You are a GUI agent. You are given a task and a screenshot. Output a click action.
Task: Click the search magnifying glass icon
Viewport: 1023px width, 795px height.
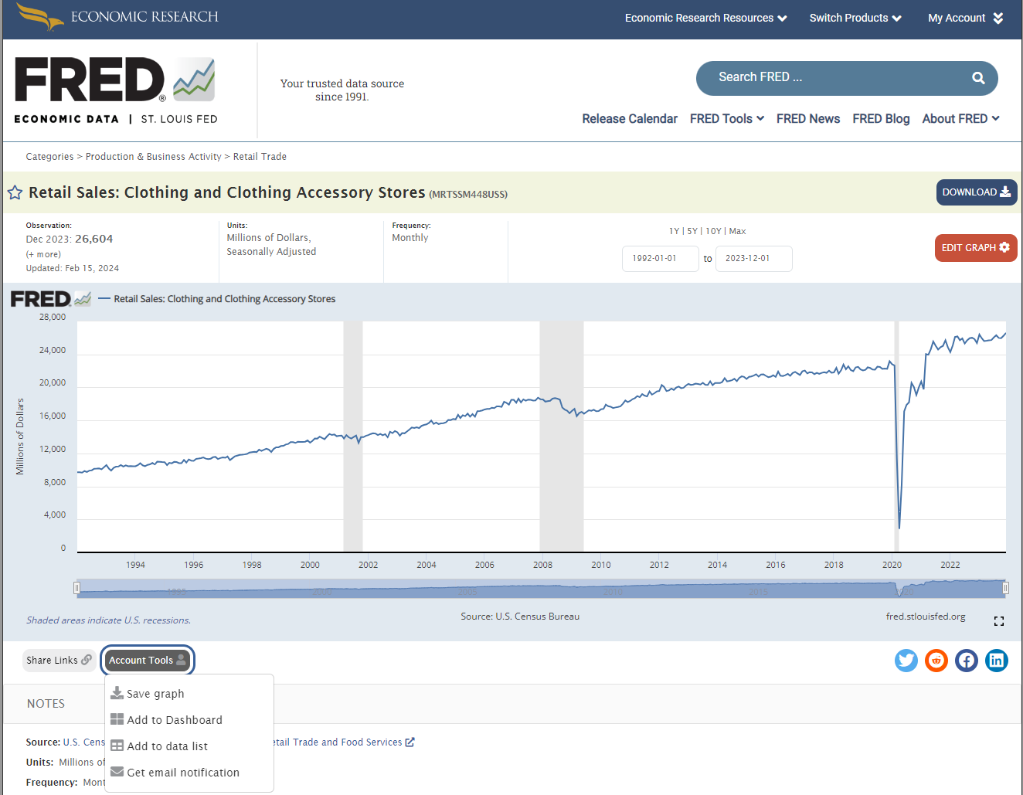pos(978,78)
